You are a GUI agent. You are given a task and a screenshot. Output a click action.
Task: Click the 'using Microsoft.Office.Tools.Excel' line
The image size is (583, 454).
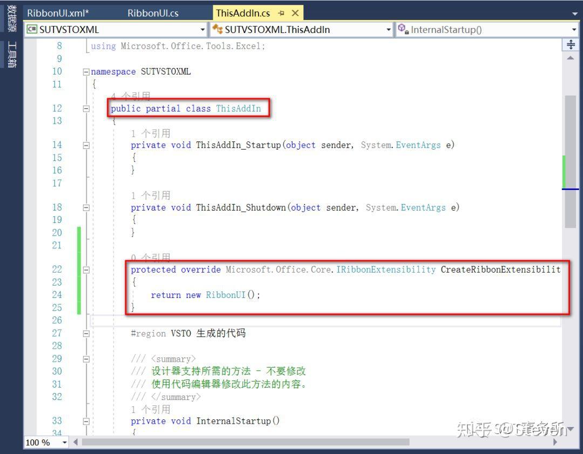tap(178, 46)
